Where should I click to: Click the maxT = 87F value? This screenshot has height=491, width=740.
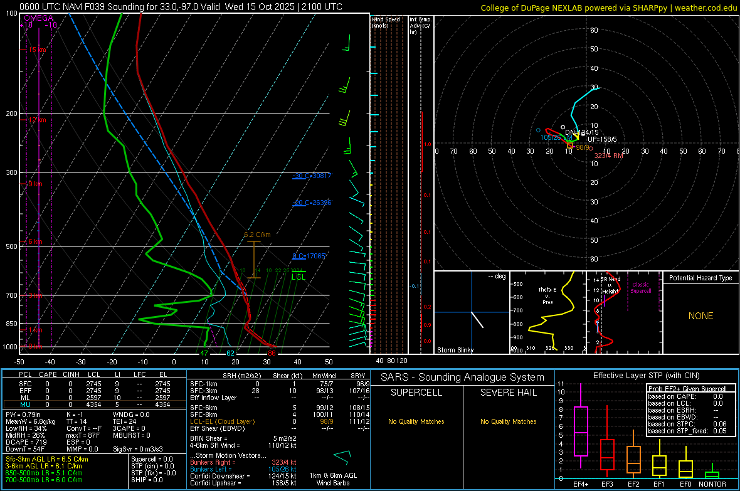tap(83, 435)
